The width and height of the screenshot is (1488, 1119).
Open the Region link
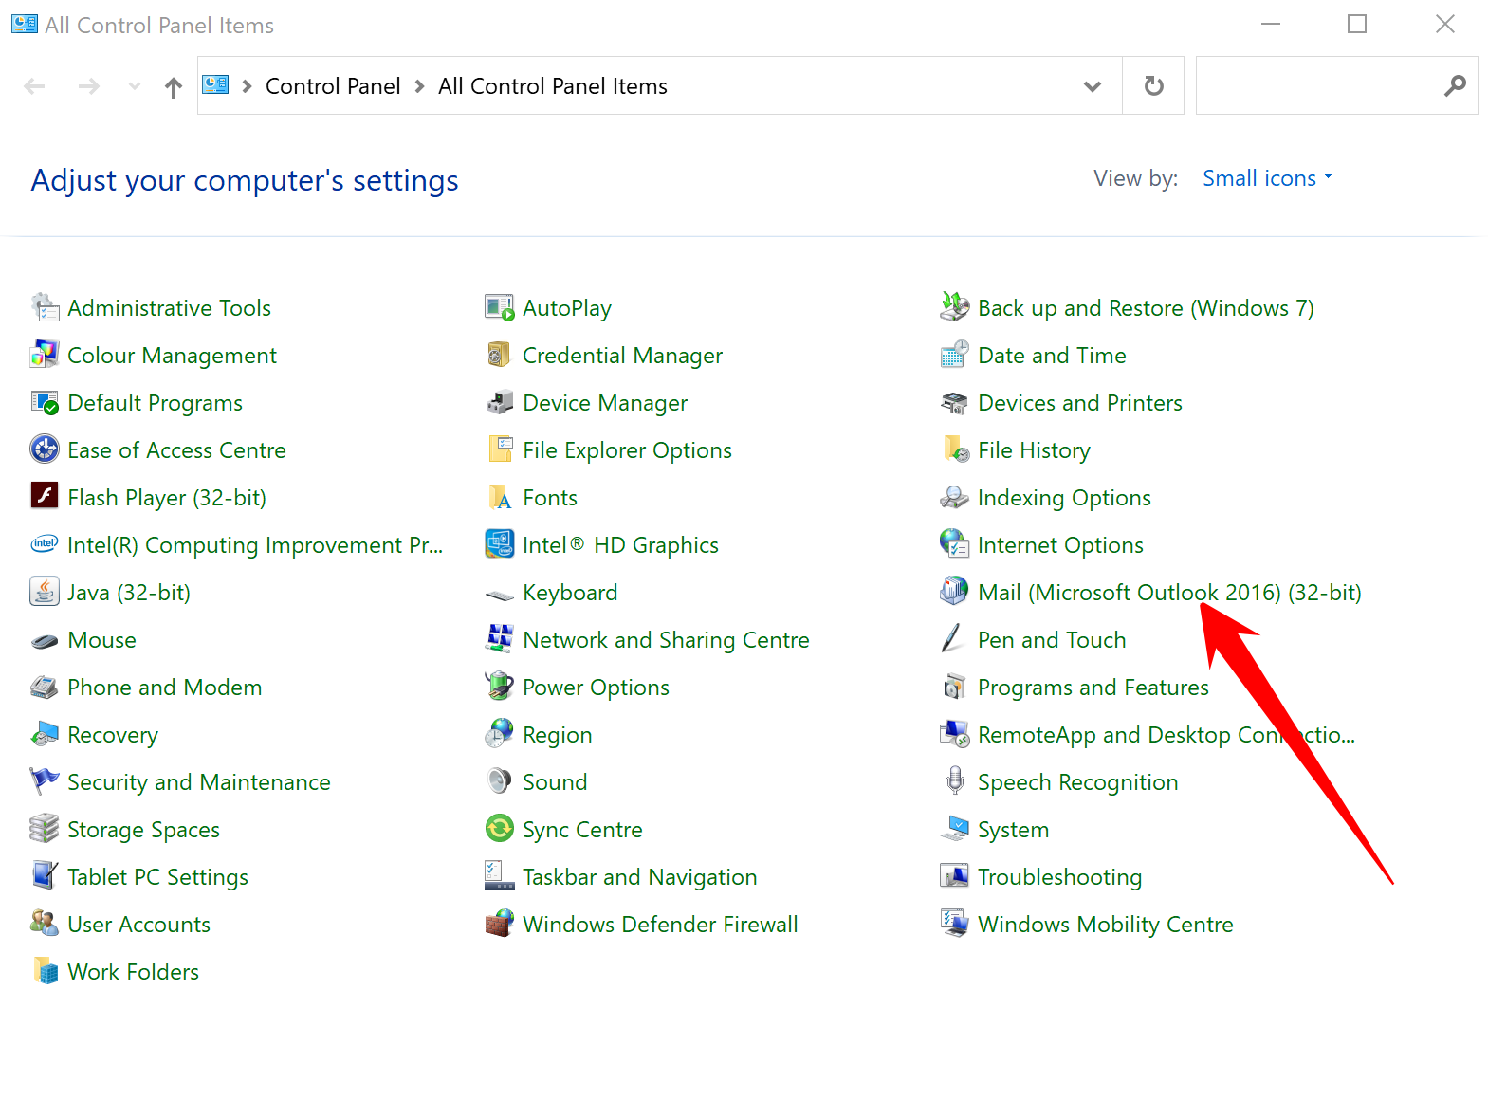pyautogui.click(x=558, y=735)
